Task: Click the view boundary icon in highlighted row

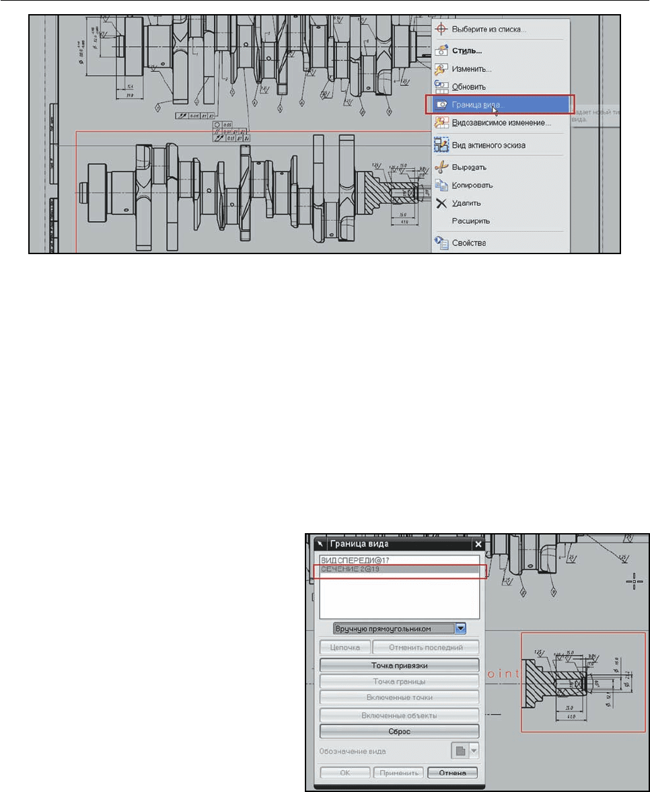Action: pos(441,105)
